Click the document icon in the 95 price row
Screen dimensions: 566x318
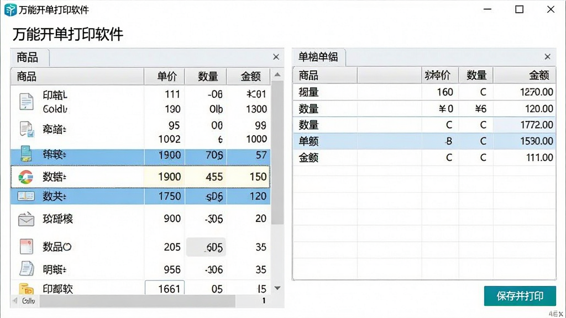point(27,129)
